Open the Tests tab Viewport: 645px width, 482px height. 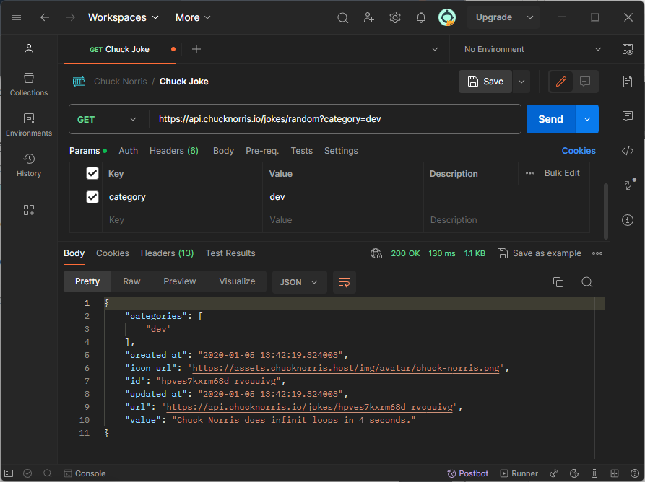pyautogui.click(x=301, y=151)
